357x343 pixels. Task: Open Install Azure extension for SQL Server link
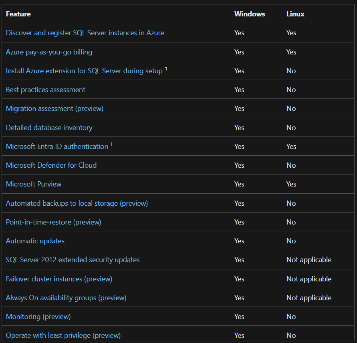(84, 71)
